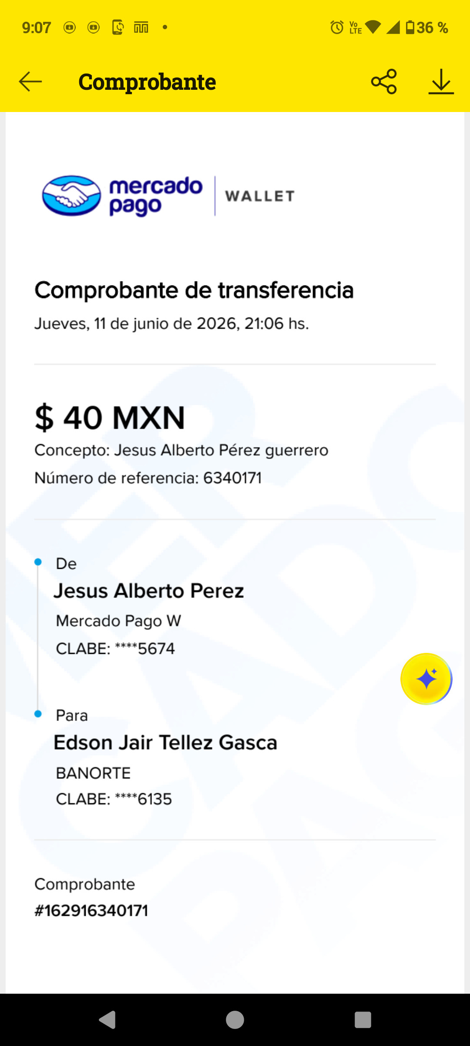Screen dimensions: 470x1046
Task: Tap the BANORTE bank label
Action: (x=94, y=773)
